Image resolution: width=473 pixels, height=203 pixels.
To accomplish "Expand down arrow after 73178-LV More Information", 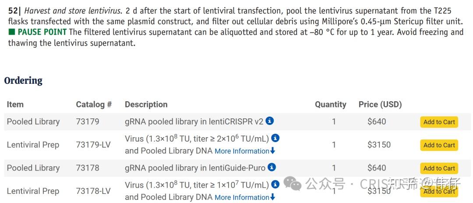I will coord(273,198).
